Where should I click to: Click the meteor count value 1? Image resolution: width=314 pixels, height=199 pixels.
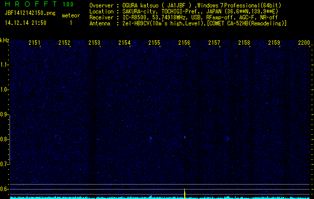coord(71,23)
